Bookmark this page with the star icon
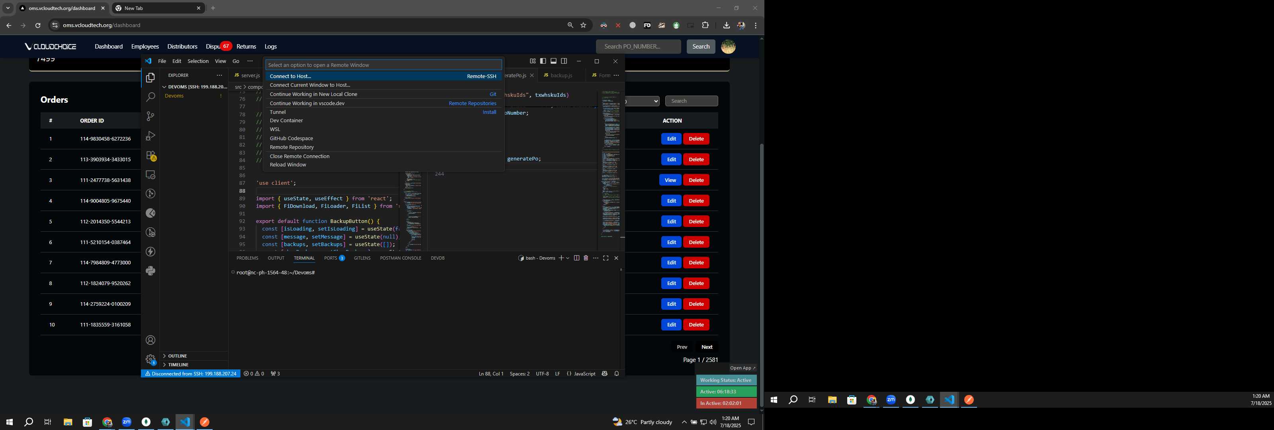Image resolution: width=1274 pixels, height=430 pixels. click(x=583, y=25)
